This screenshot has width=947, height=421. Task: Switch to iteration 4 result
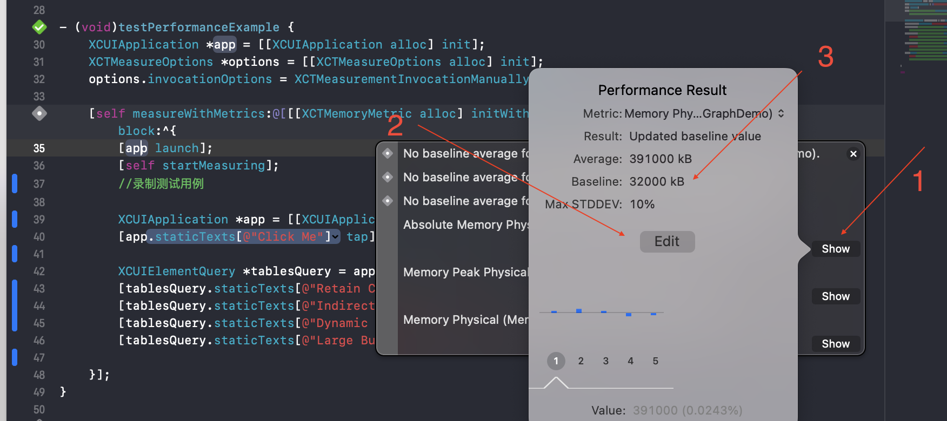pos(630,361)
